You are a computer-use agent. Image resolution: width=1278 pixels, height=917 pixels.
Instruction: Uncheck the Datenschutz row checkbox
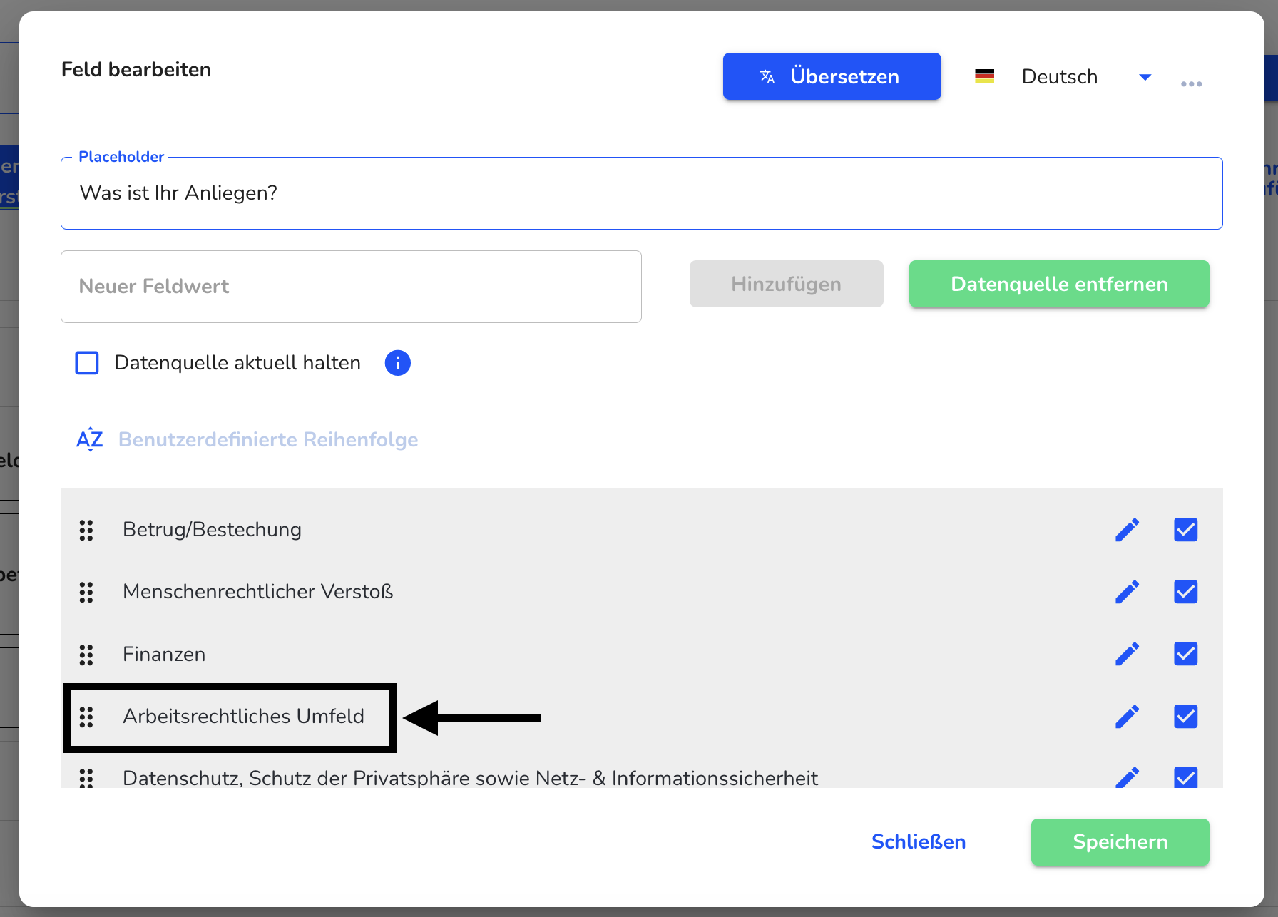pos(1185,777)
